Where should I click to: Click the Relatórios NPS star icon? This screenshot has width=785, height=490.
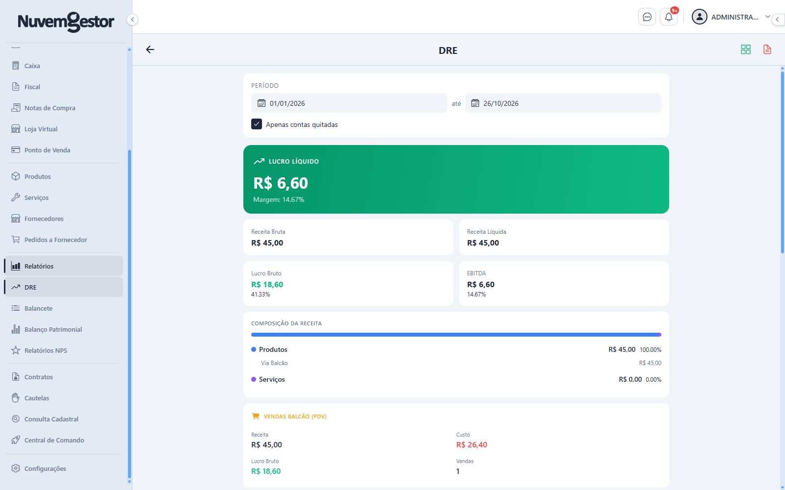coord(16,350)
